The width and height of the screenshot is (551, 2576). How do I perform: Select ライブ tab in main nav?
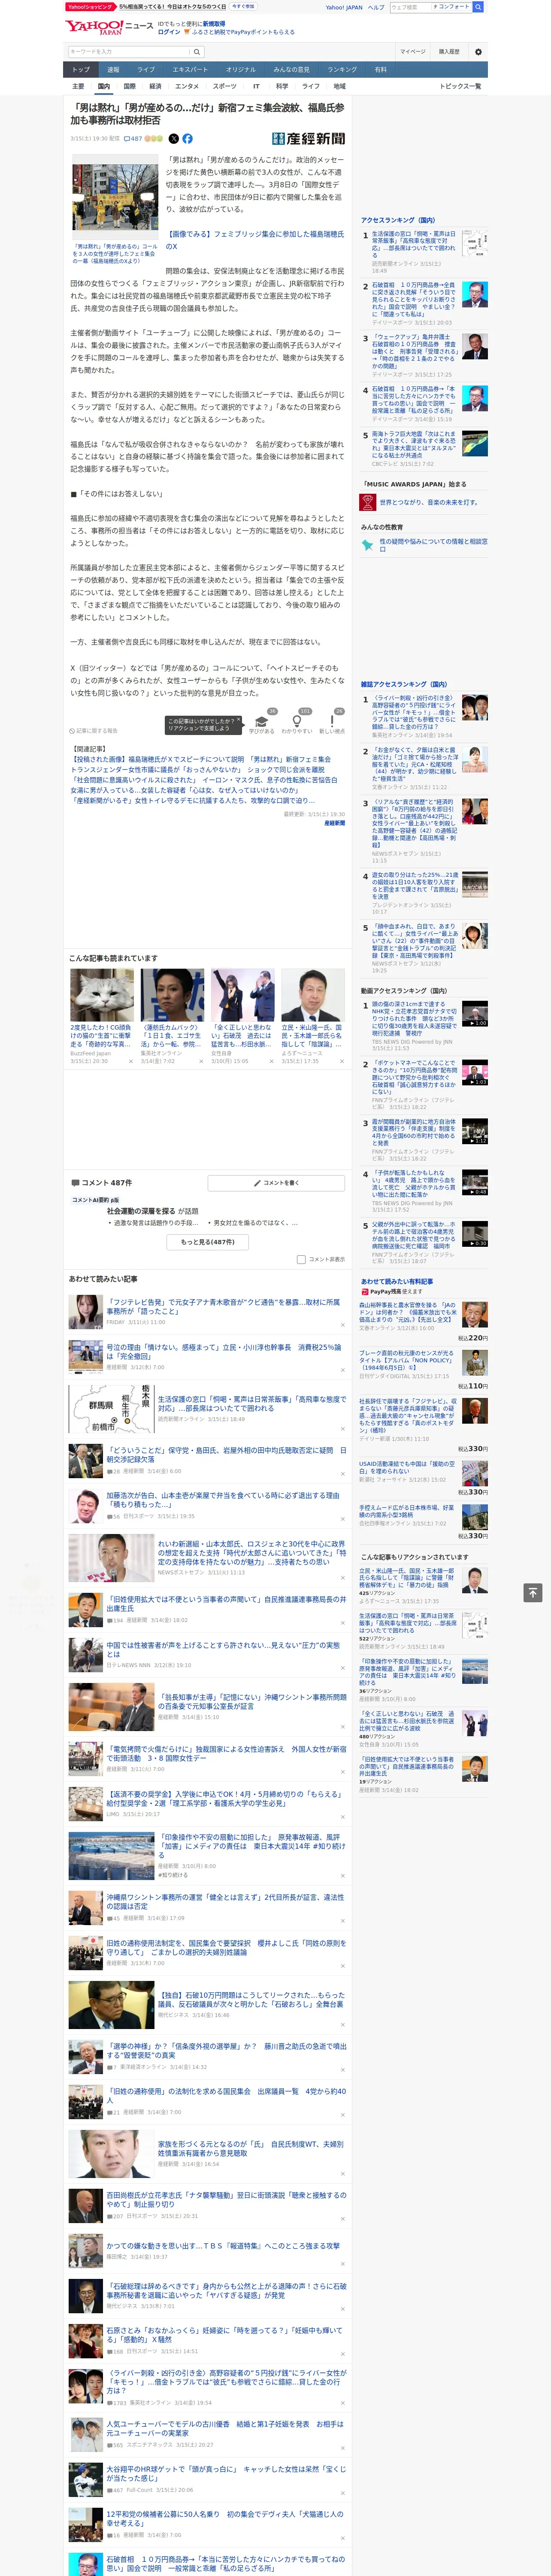click(146, 70)
